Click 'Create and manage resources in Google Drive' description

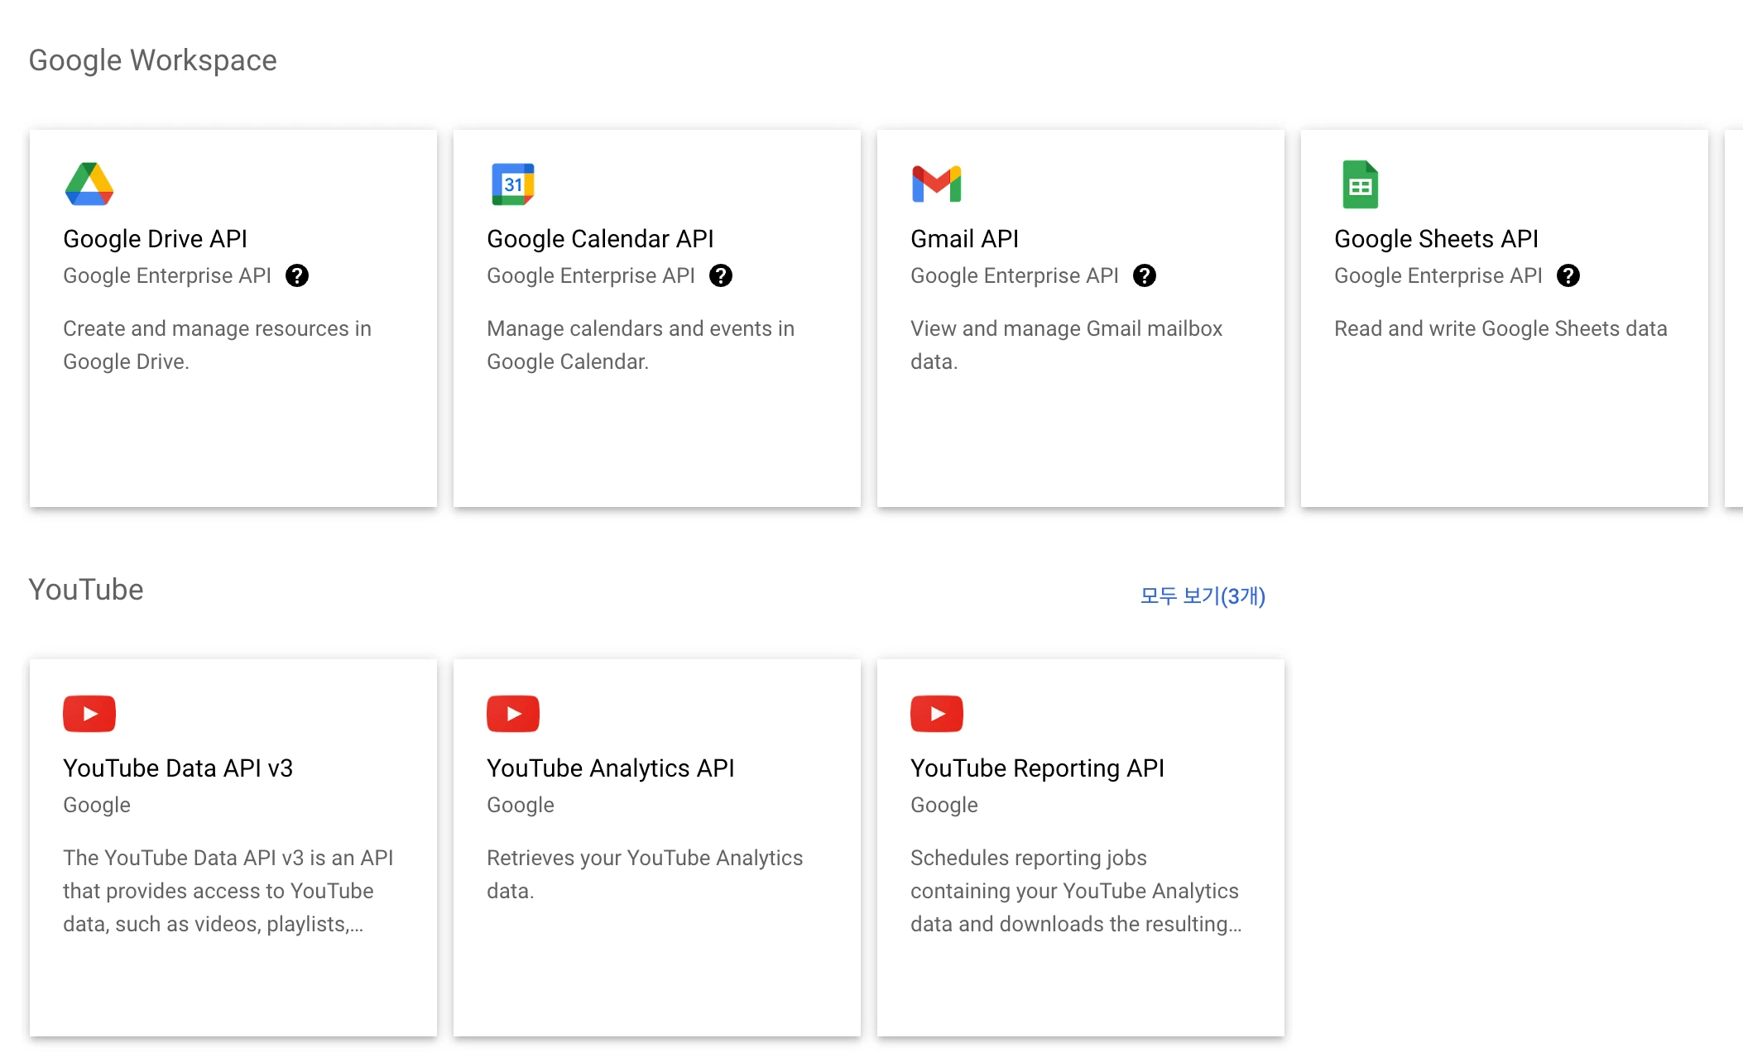pos(217,345)
